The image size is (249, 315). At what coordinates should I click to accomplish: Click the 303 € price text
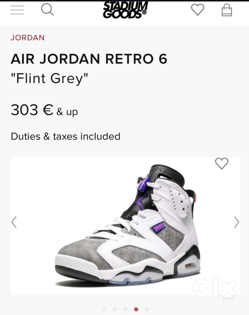[x=32, y=110]
